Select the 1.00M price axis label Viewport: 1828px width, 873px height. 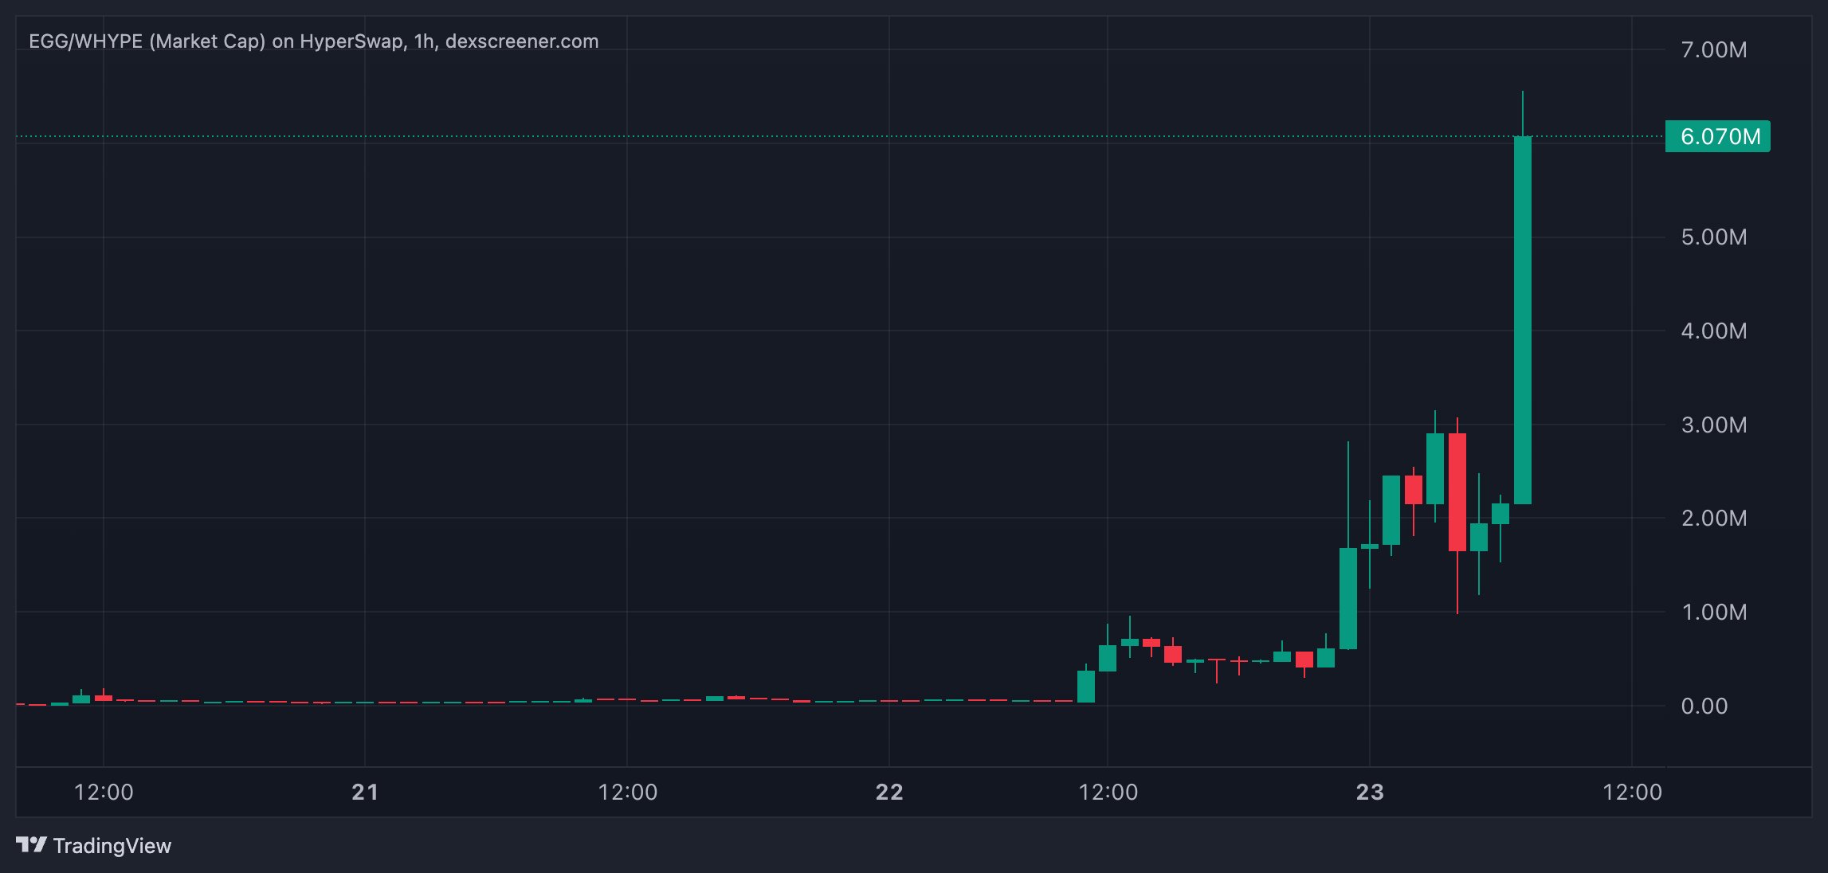[x=1714, y=613]
